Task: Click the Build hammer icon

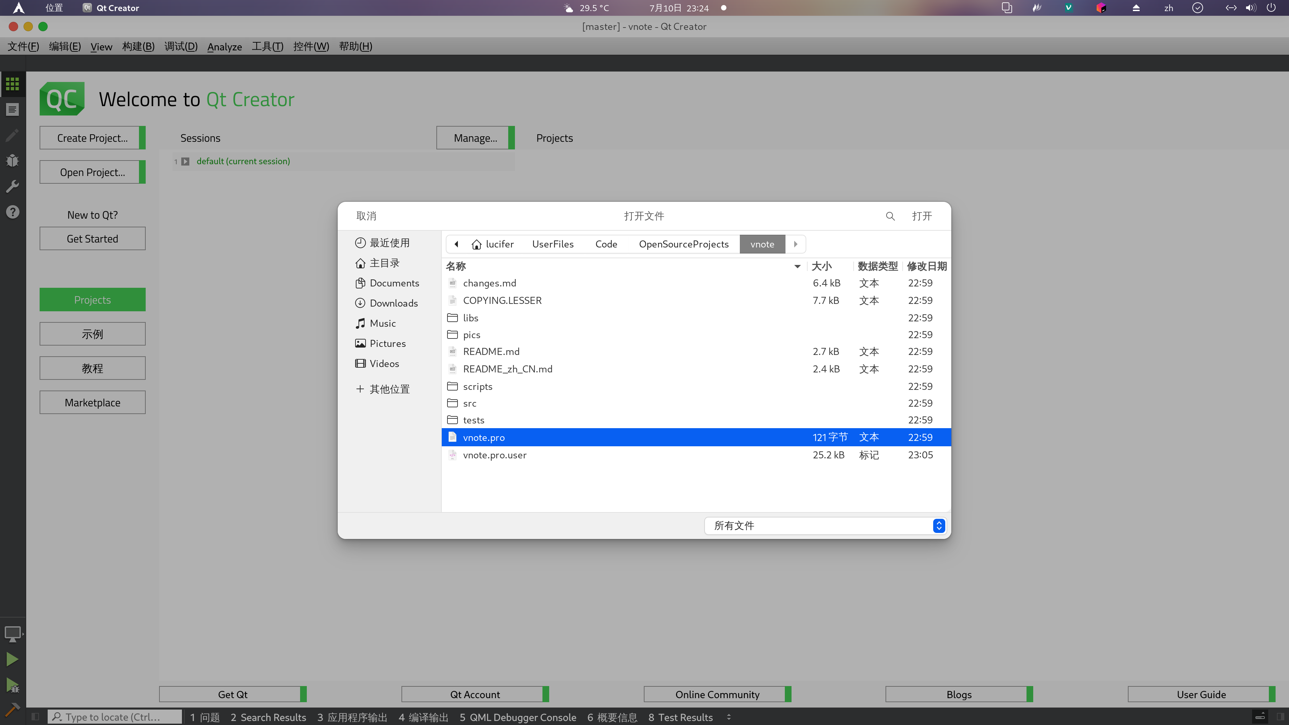Action: (x=12, y=710)
